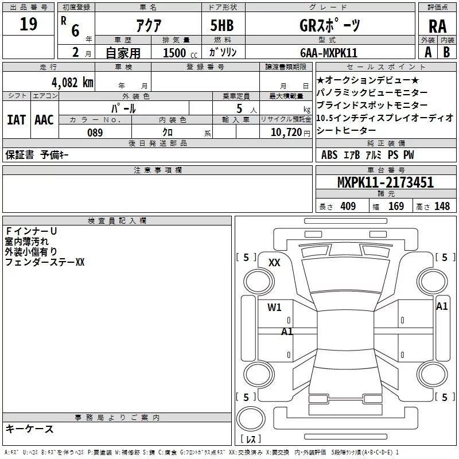Screen dimensions: 459x459
Task: Select the interior grade B cell
Action: [x=447, y=52]
